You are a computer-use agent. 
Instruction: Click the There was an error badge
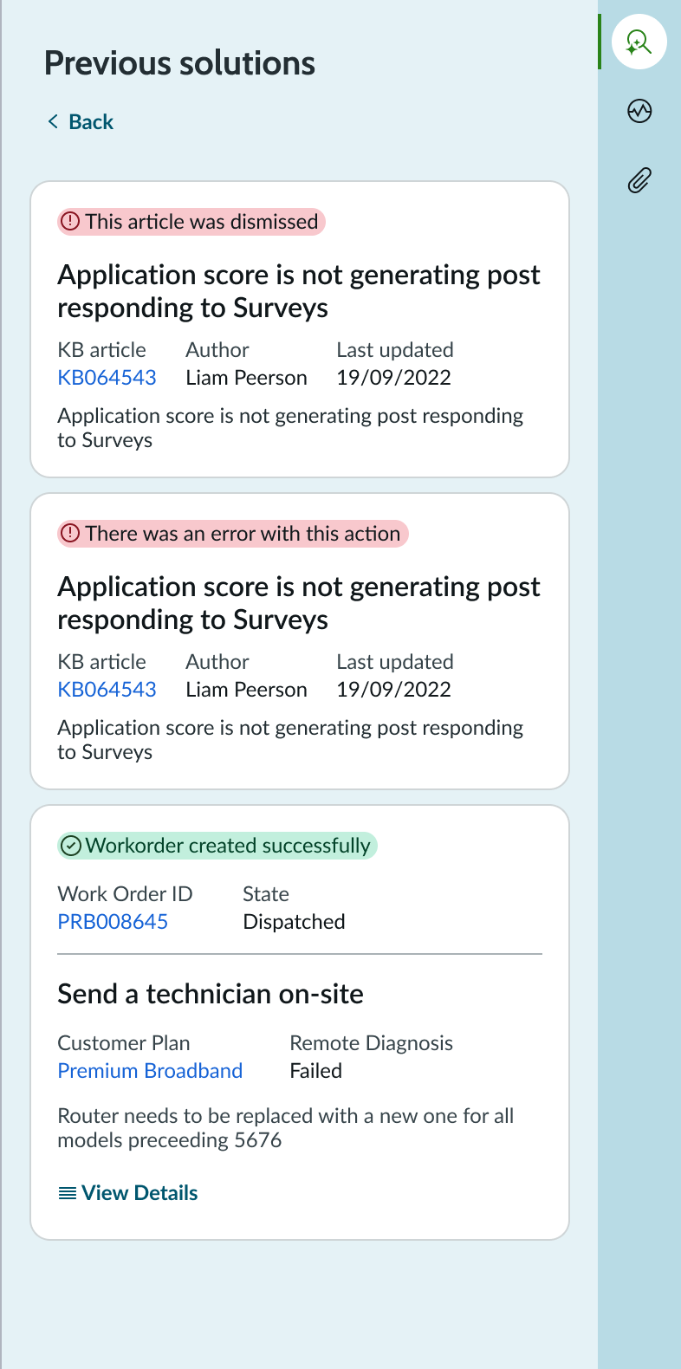(x=231, y=534)
